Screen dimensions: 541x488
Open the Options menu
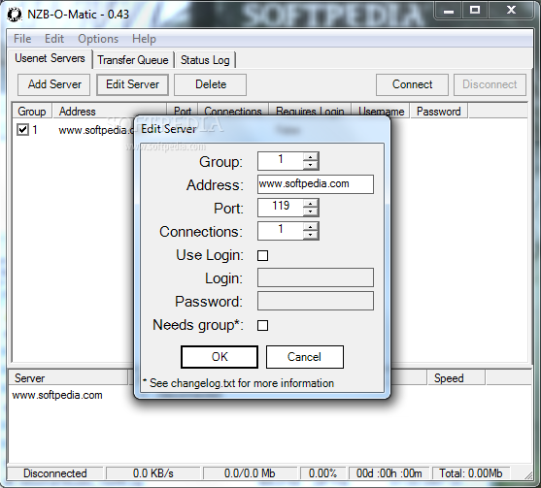[98, 39]
